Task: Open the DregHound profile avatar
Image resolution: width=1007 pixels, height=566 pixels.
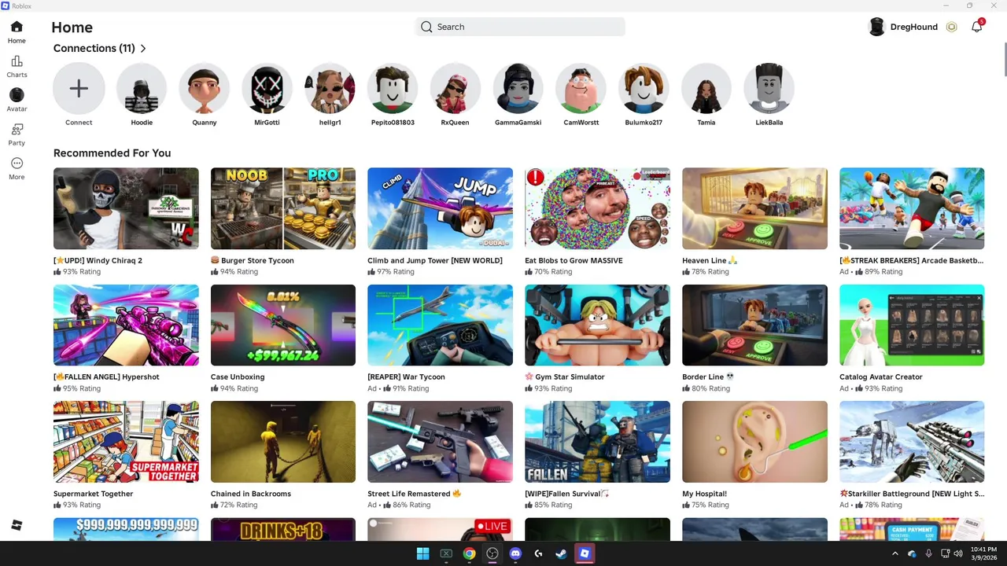Action: click(876, 27)
